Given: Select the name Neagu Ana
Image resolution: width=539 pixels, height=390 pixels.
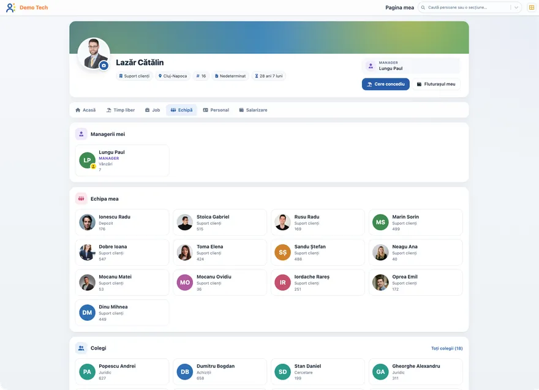Looking at the screenshot, I should click(x=405, y=247).
